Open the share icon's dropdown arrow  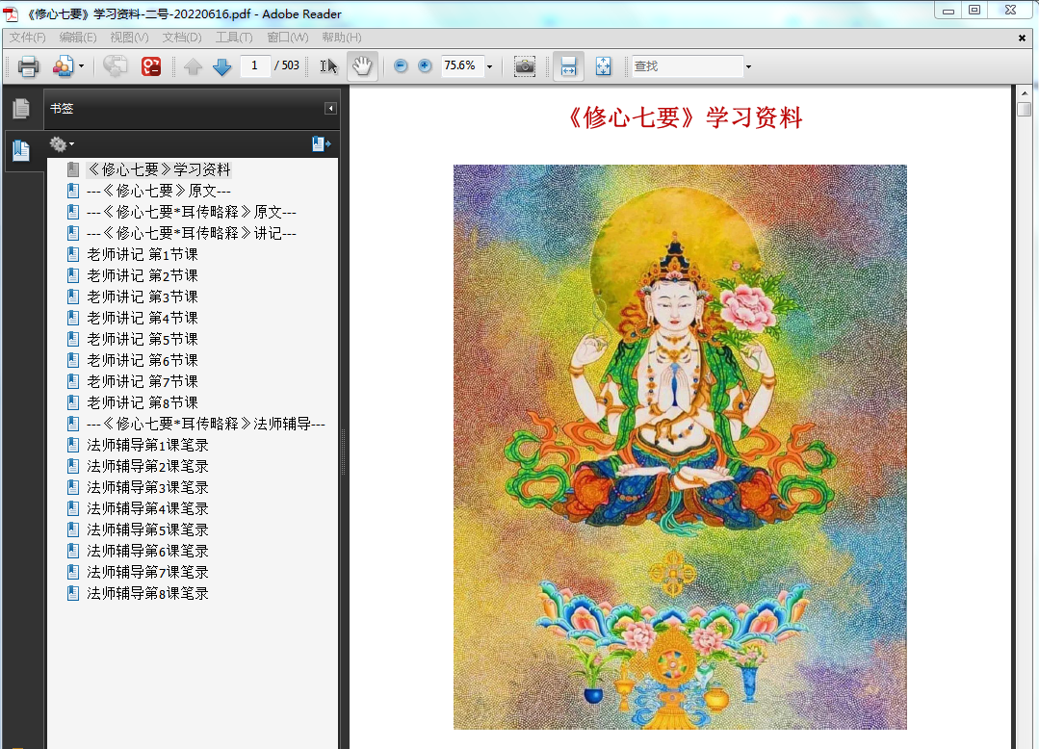click(x=82, y=66)
